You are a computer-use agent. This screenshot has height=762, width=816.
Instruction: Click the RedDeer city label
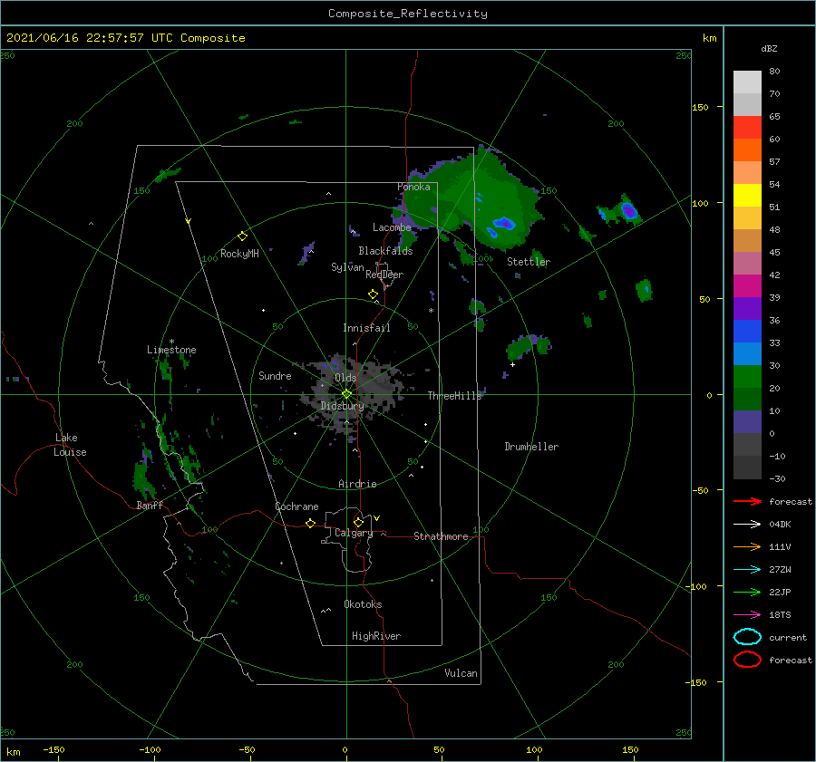coord(384,275)
